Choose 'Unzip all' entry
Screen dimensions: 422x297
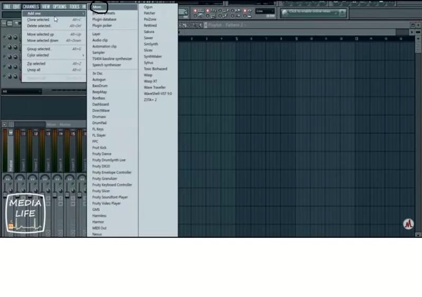[x=54, y=70]
